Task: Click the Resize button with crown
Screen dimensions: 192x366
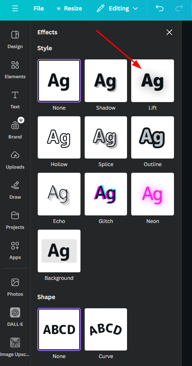Action: point(69,9)
